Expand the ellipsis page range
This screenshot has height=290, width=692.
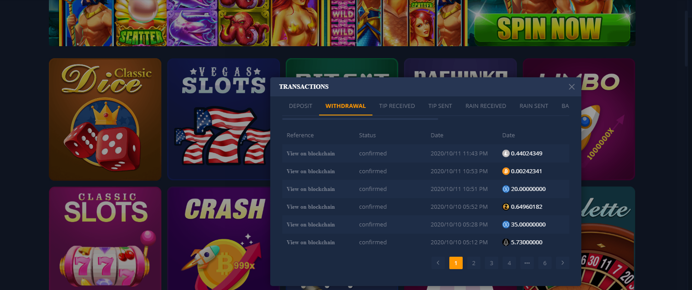point(527,263)
